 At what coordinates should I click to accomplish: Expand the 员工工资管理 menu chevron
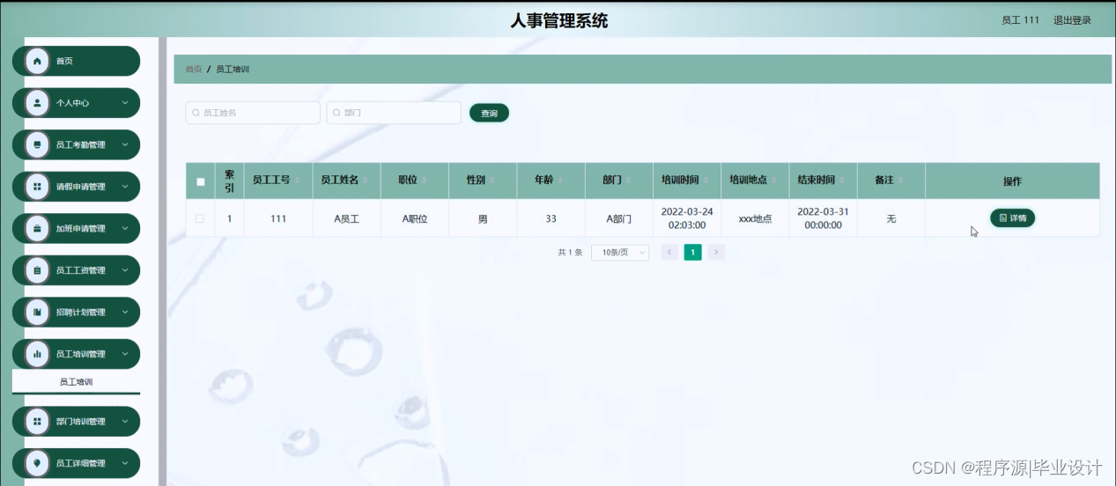pos(125,270)
